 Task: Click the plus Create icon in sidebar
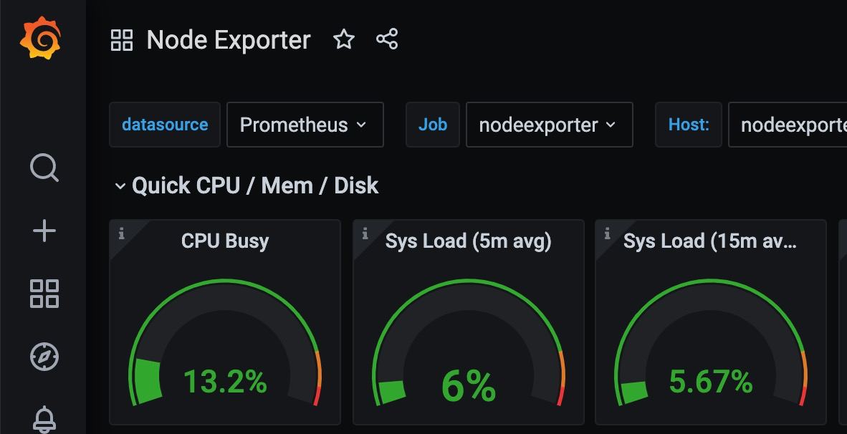click(x=44, y=231)
